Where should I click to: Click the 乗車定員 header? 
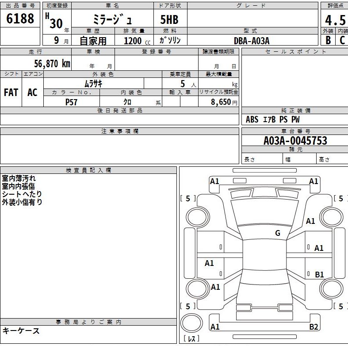[x=180, y=74]
